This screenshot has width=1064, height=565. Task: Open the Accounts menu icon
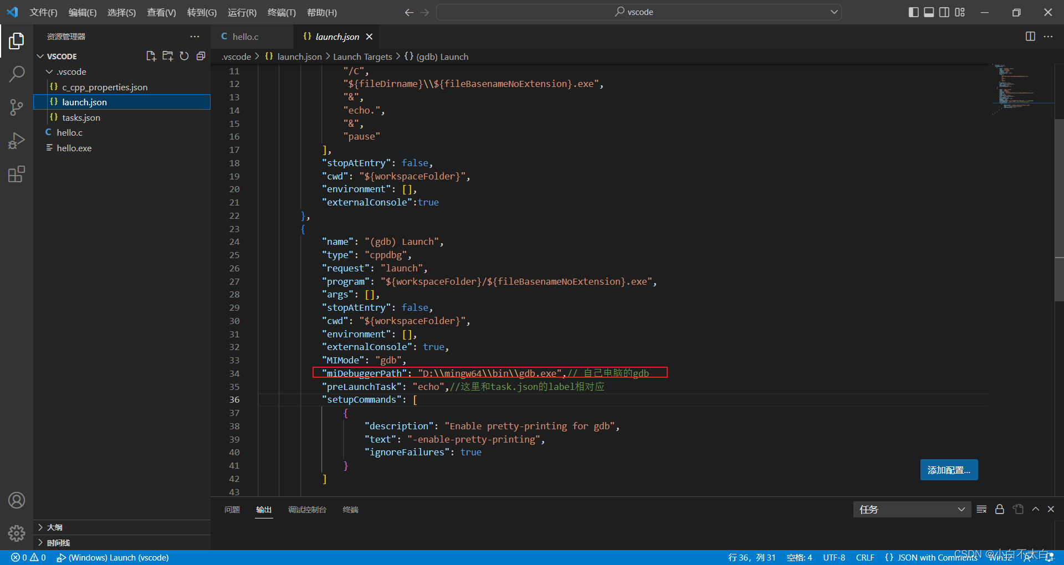pos(17,500)
